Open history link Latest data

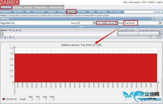(89, 15)
